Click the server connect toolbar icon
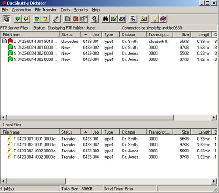 point(7,19)
